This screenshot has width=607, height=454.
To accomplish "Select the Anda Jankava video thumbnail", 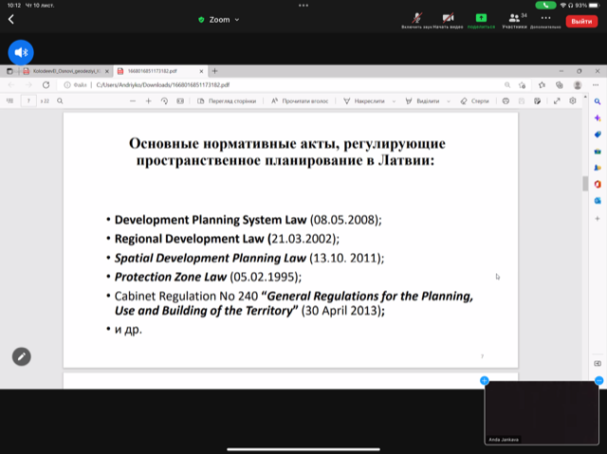I will [542, 412].
